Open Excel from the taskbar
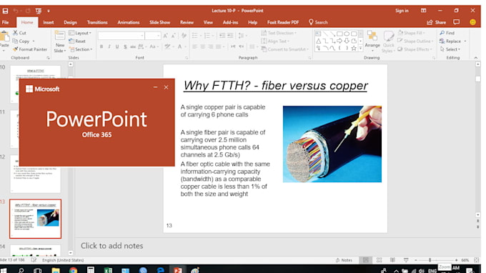486x273 pixels. pos(108,270)
